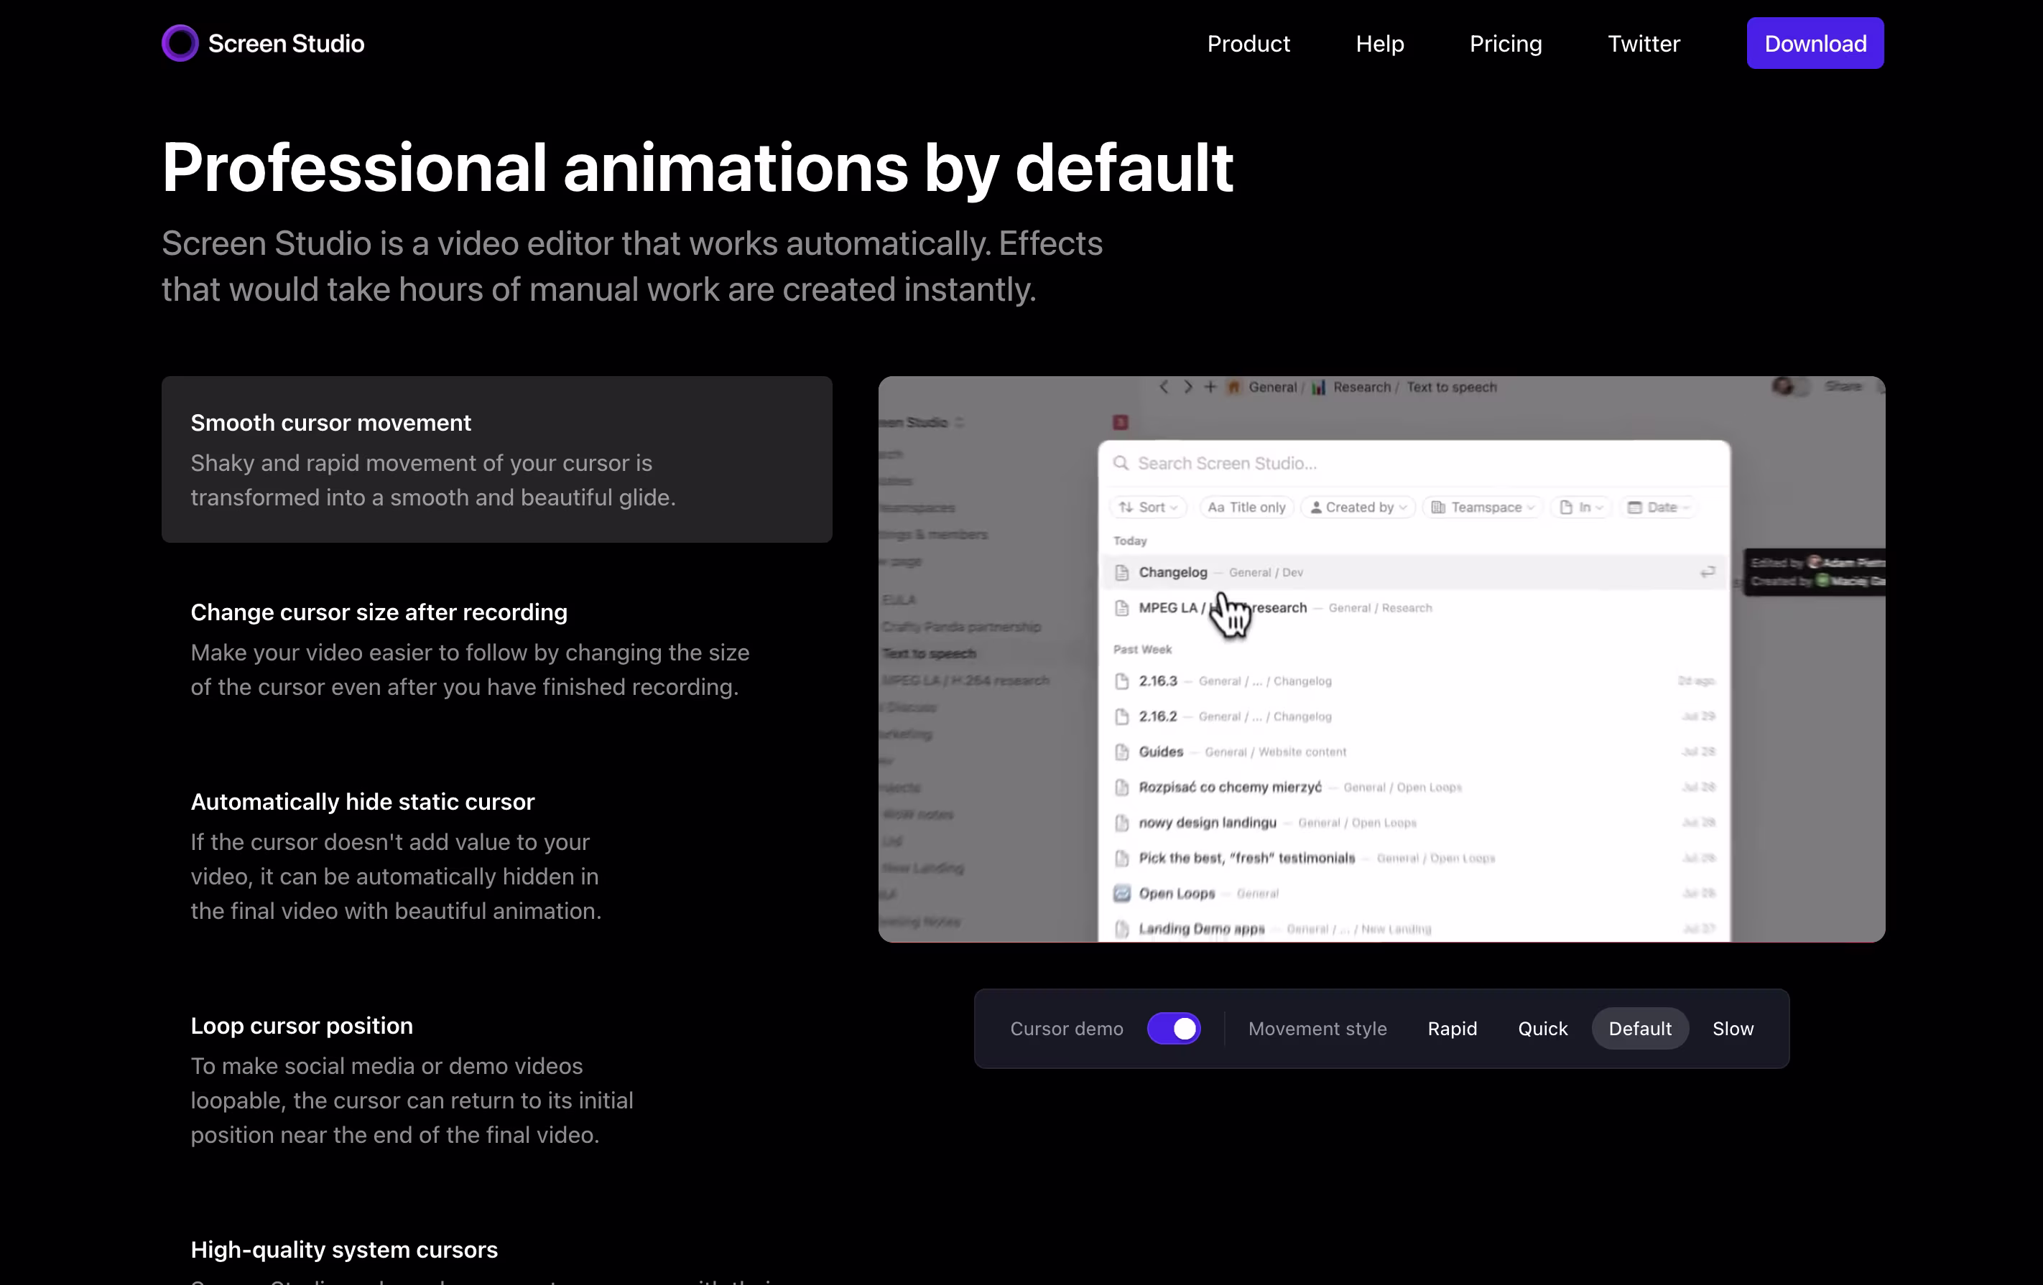Click the document icon next to Changelog
This screenshot has height=1285, width=2043.
click(1123, 571)
